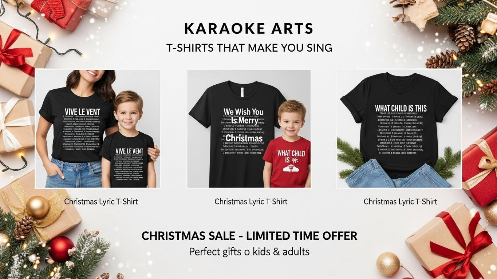This screenshot has width=497, height=279.
Task: Click the Perfect gifts kids & adults line
Action: point(249,251)
